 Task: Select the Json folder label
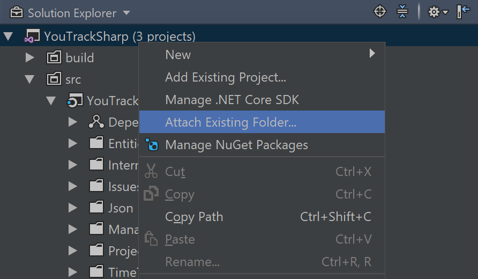pyautogui.click(x=121, y=208)
